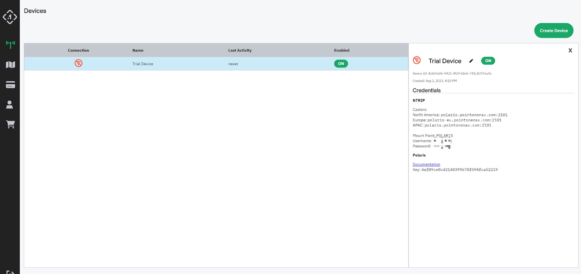Open the Account user sidebar icon
The height and width of the screenshot is (274, 581).
click(x=10, y=105)
